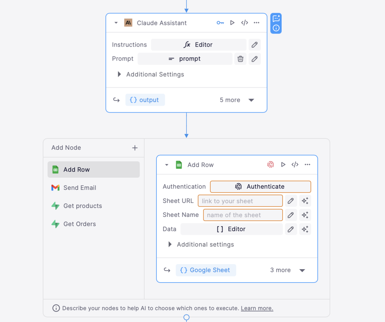Expand Additional Settings in Claude Assistant
The height and width of the screenshot is (322, 385).
151,74
